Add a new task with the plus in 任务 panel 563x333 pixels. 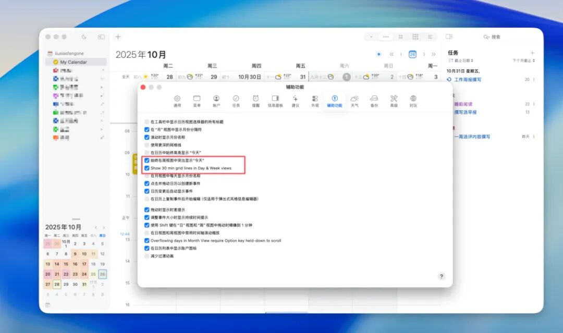[x=532, y=53]
